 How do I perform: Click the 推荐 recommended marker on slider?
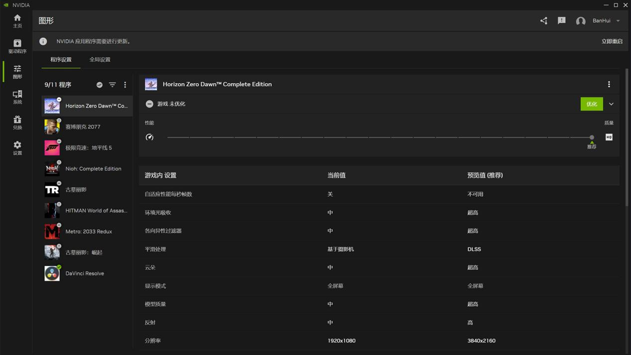point(592,145)
